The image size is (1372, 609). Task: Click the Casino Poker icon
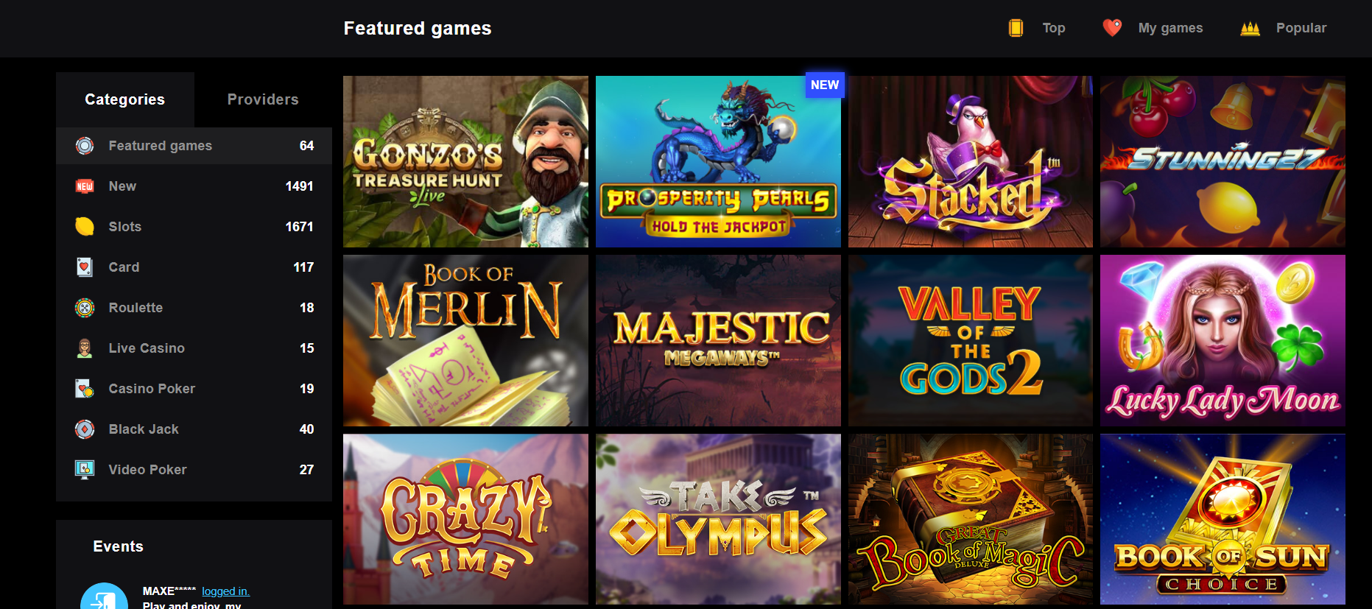(85, 389)
